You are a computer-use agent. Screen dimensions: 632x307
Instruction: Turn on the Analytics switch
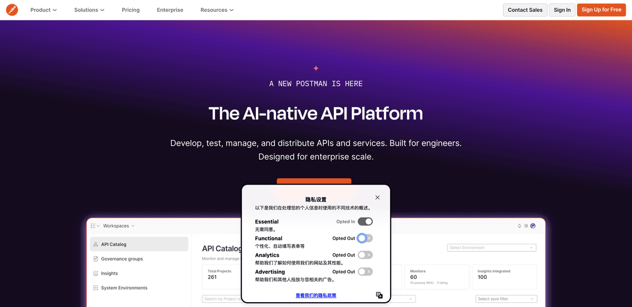click(365, 255)
